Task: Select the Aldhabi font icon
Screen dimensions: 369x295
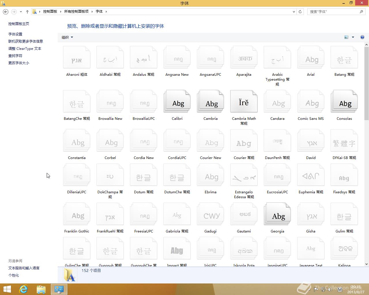Action: (x=110, y=57)
